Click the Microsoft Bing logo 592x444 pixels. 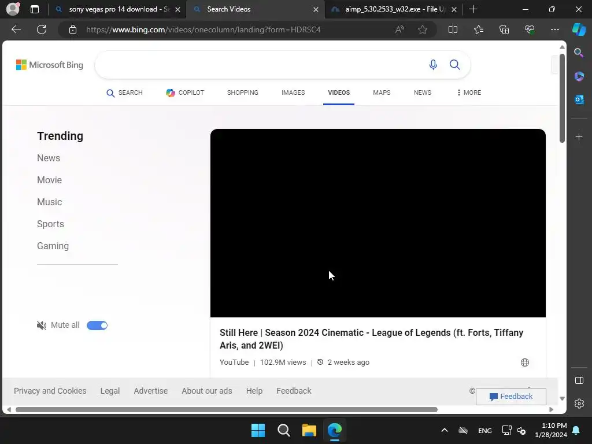point(50,65)
